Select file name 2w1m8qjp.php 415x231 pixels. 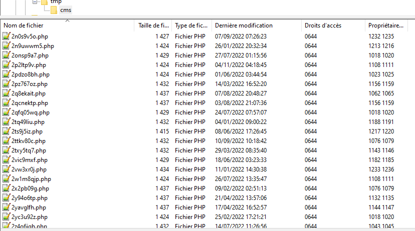[x=31, y=179]
